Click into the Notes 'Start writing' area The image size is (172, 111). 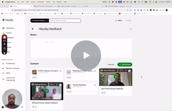81,48
